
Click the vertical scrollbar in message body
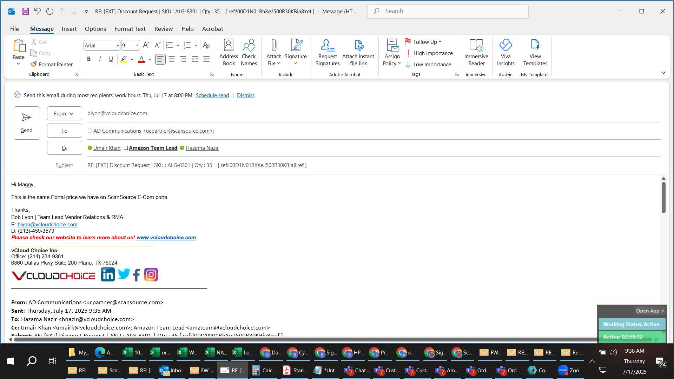pyautogui.click(x=663, y=198)
